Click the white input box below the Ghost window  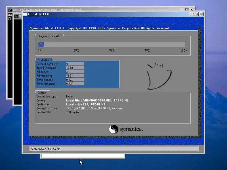coord(83,156)
